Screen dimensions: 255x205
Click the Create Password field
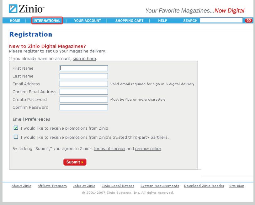(x=84, y=99)
